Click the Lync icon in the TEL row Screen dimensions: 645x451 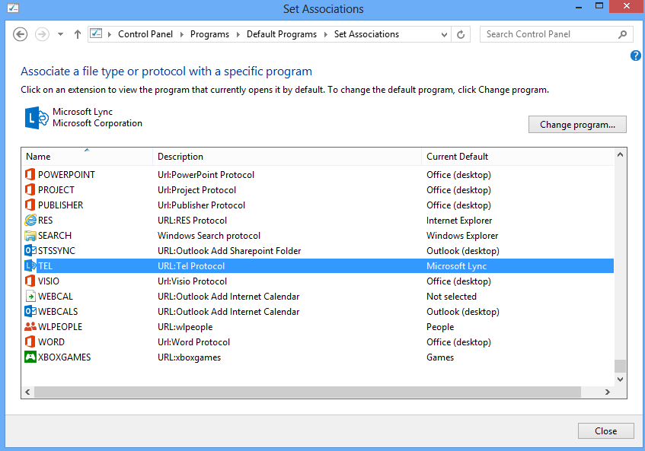pyautogui.click(x=30, y=265)
